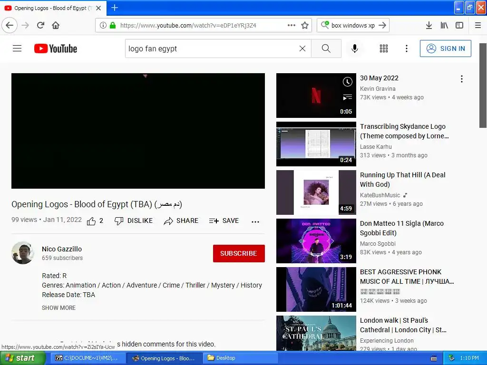Click the main video player area
This screenshot has width=487, height=365.
coord(138,131)
